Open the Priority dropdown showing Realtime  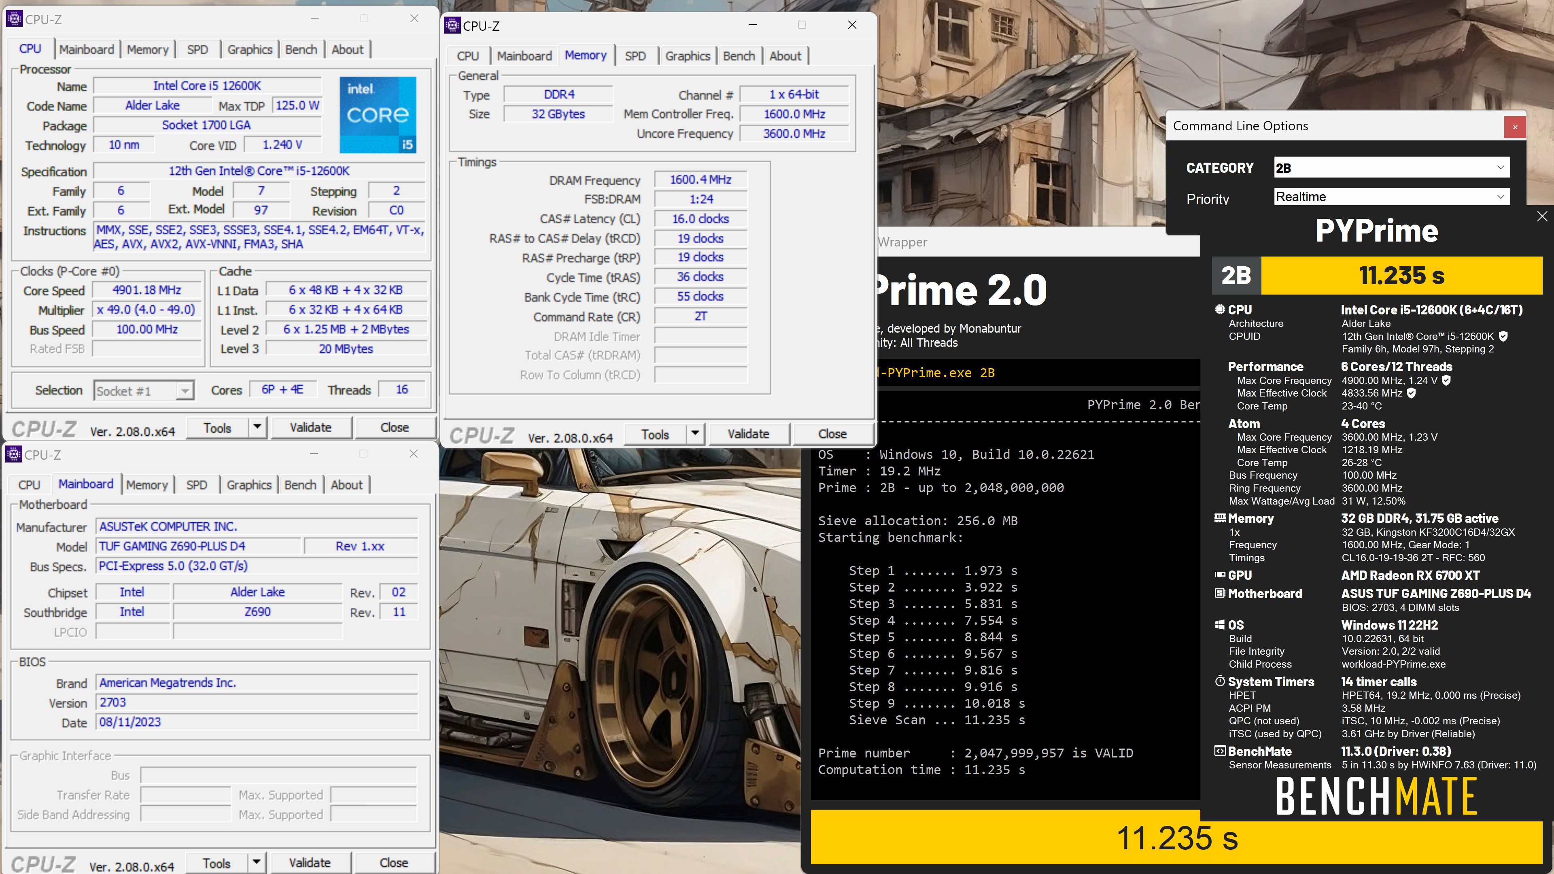coord(1392,197)
